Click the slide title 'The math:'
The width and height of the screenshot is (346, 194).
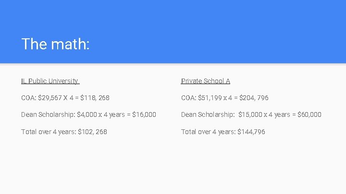click(x=55, y=44)
